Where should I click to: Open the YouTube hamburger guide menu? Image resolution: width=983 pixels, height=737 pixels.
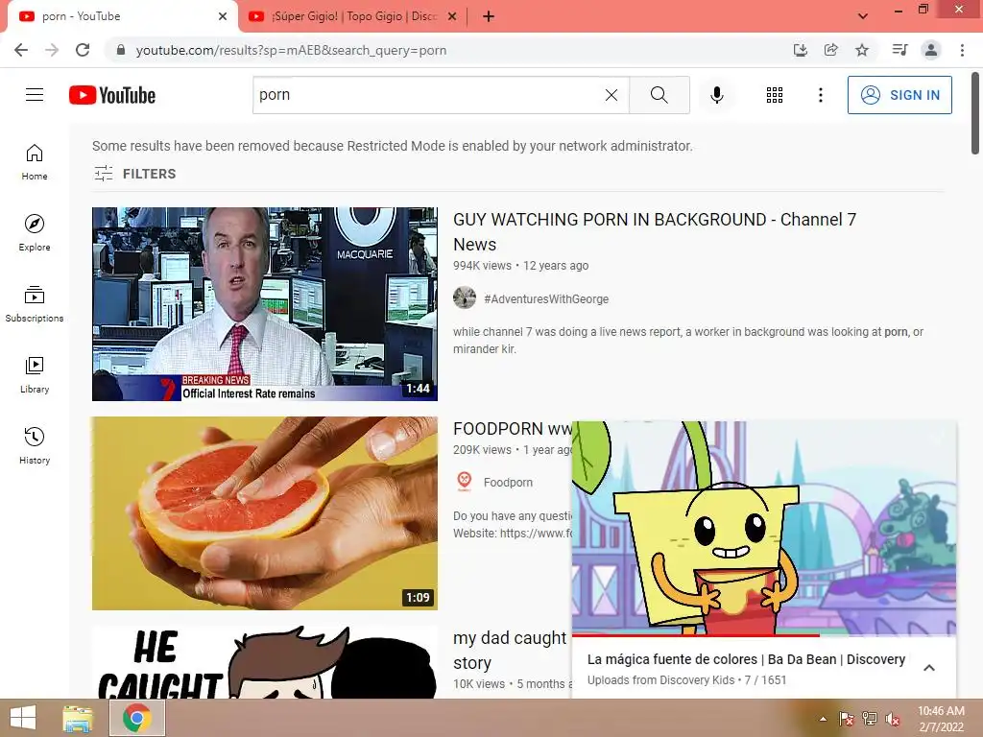(35, 95)
